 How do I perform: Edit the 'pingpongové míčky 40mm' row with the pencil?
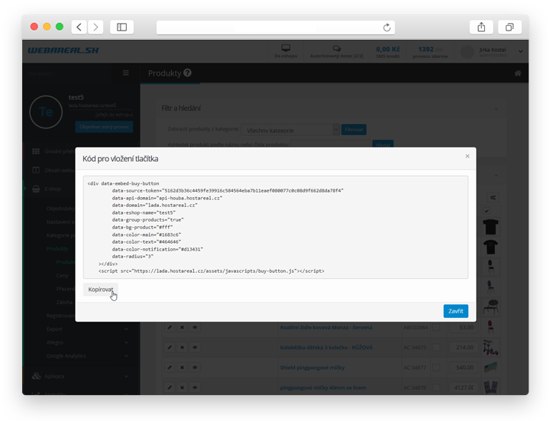170,387
